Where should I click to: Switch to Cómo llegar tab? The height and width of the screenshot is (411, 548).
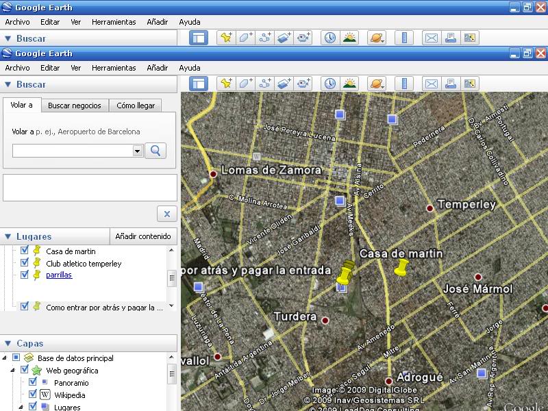click(x=136, y=105)
